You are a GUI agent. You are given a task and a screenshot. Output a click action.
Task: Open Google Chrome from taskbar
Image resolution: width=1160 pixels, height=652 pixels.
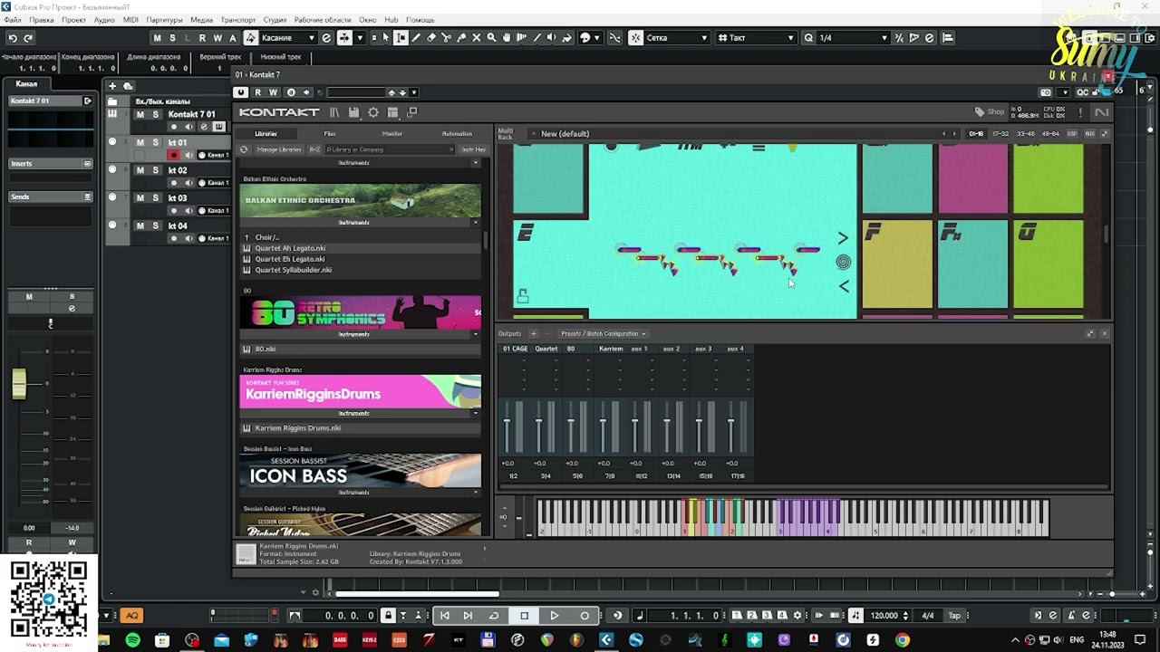pyautogui.click(x=903, y=640)
